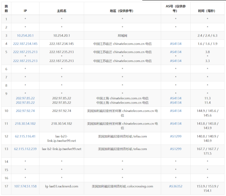Select time value 1.6 / 1.6 / 1.9

207,44
